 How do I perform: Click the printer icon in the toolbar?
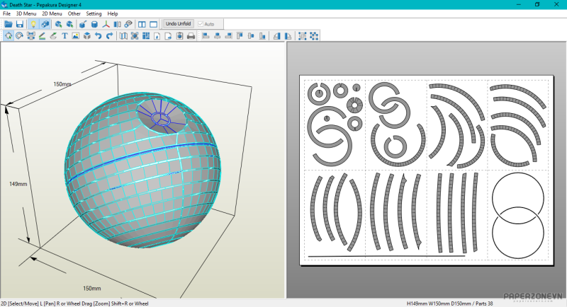191,36
